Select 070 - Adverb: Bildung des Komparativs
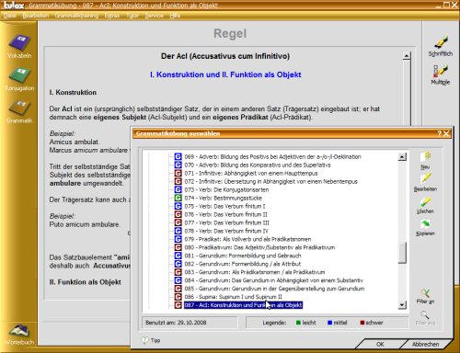The height and width of the screenshot is (353, 460). click(x=258, y=165)
